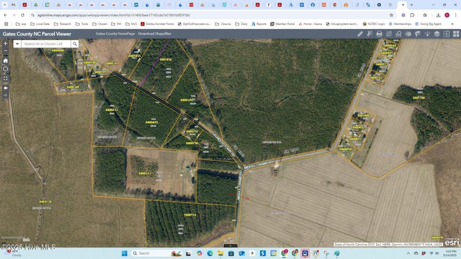Open the Local Data bookmarks folder
This screenshot has height=259, width=461.
point(40,24)
